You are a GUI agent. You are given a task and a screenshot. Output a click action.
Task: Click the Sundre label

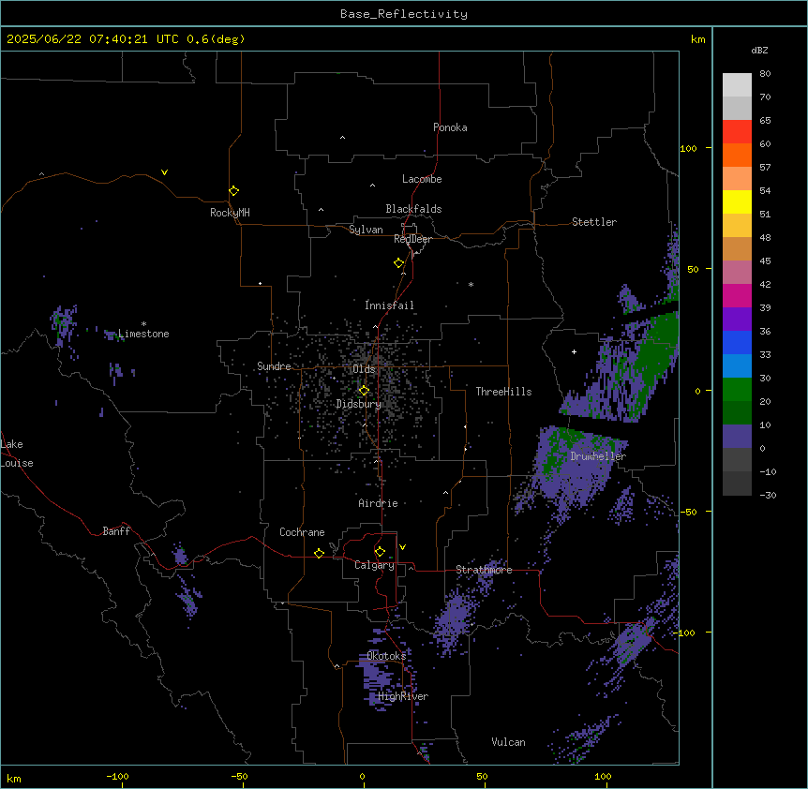[274, 366]
